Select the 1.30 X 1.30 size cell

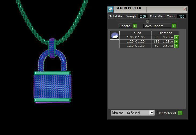tap(136, 46)
